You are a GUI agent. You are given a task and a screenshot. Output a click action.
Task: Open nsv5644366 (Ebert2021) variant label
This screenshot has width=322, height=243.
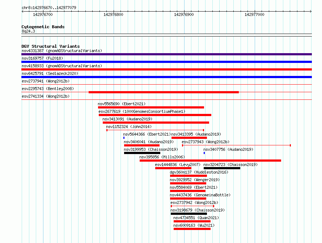[147, 134]
